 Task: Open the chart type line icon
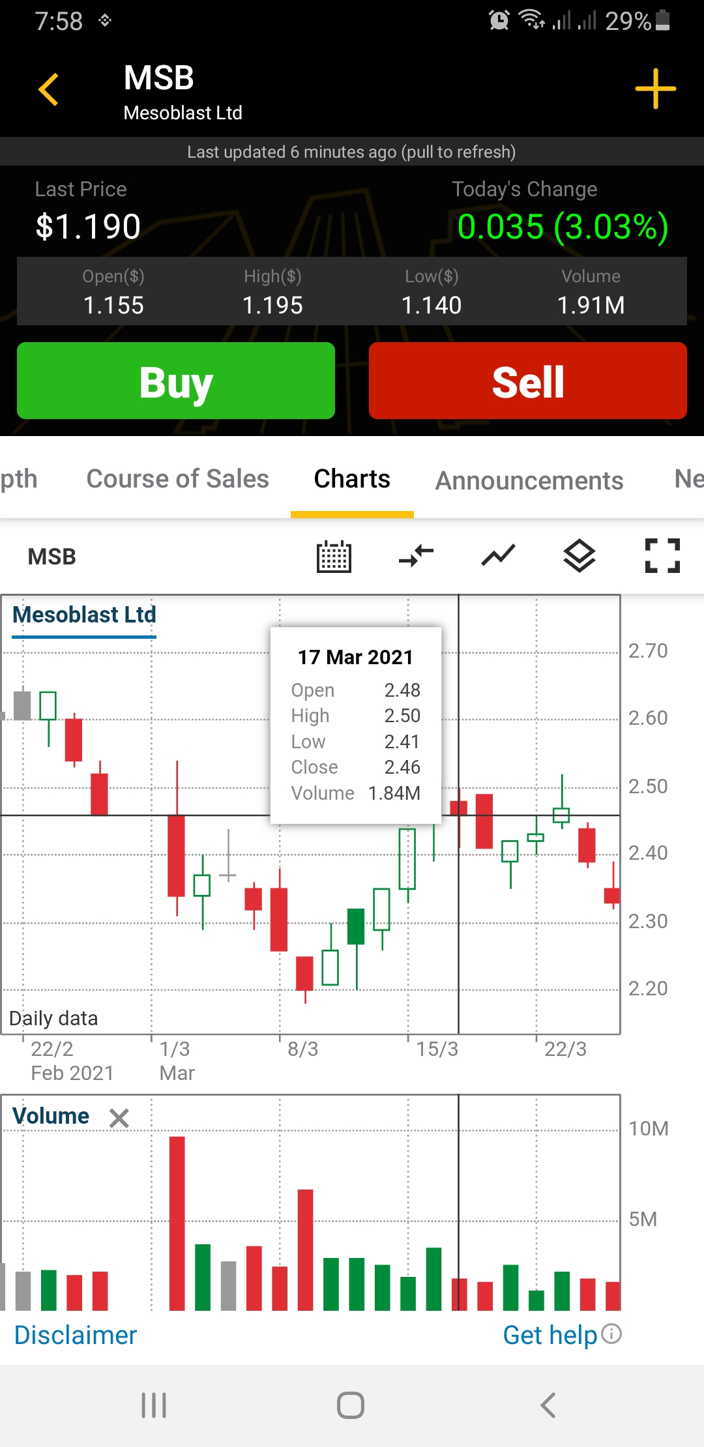click(x=498, y=556)
